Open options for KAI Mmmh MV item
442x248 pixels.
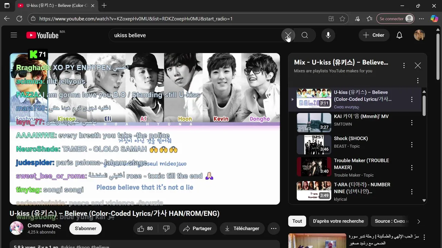(x=412, y=123)
